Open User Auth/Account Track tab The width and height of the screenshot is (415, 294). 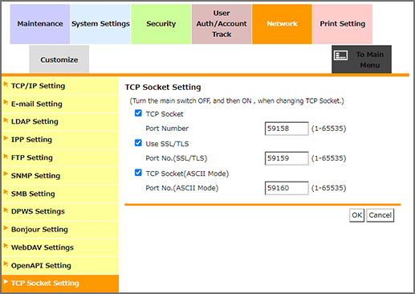222,24
